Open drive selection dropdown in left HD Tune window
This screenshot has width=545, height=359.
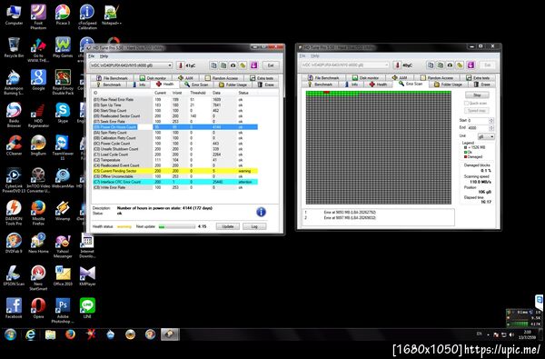131,65
